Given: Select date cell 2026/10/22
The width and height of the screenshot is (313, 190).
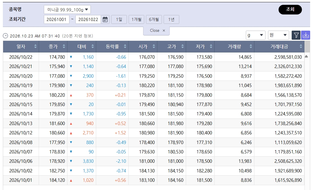Looking at the screenshot, I should tap(21, 57).
